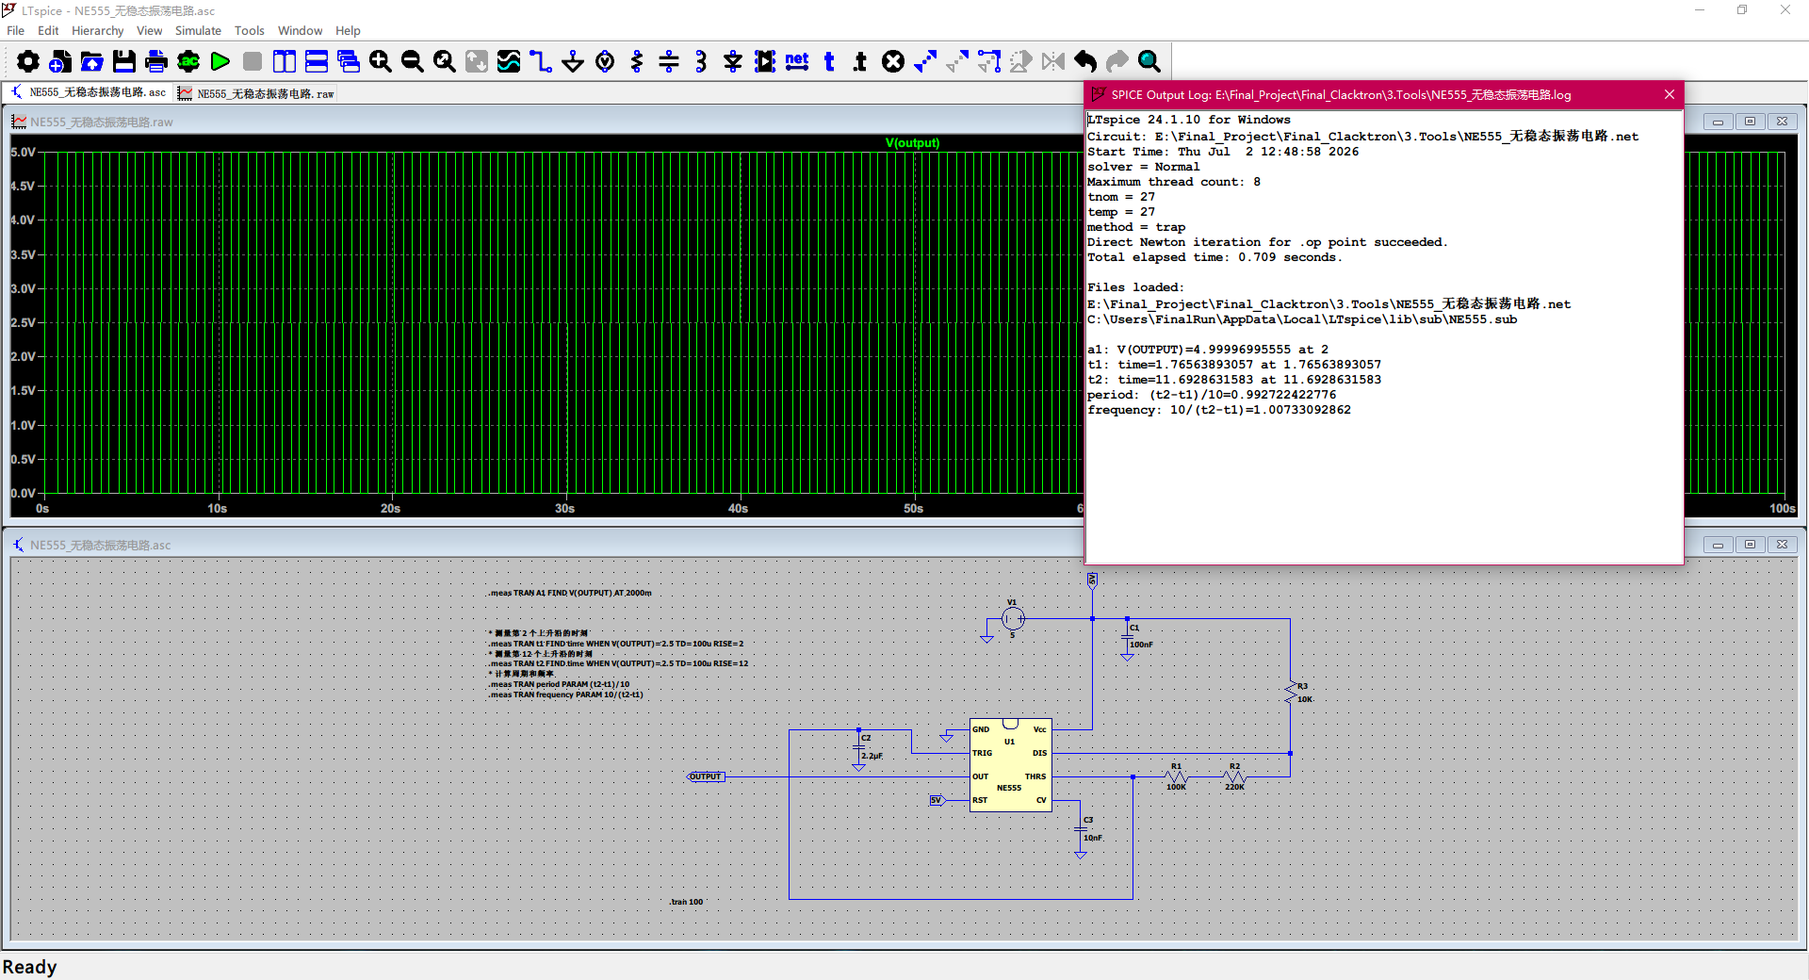This screenshot has width=1809, height=980.
Task: Select the Inductor component tool
Action: point(701,62)
